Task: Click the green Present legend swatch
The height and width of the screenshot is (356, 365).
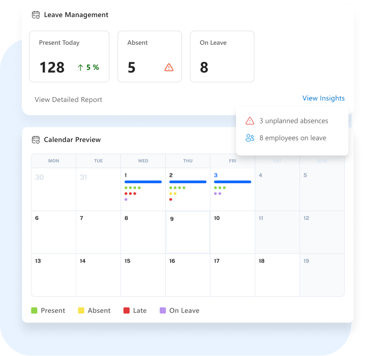Action: [34, 311]
